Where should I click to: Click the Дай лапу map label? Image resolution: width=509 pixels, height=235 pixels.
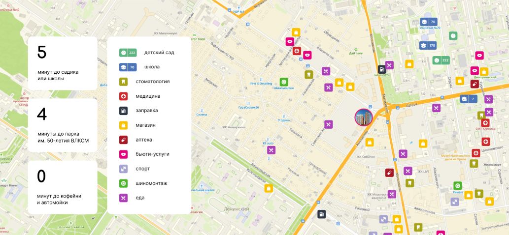(x=356, y=54)
